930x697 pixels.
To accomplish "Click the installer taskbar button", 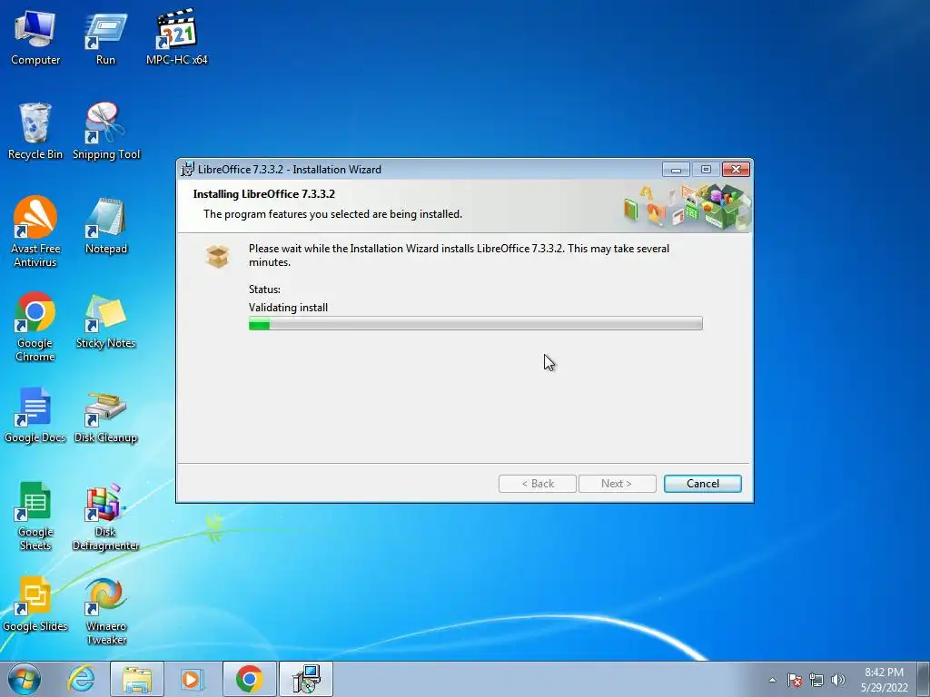I will coord(306,679).
